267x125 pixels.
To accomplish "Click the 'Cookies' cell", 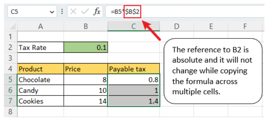I will pyautogui.click(x=40, y=101).
